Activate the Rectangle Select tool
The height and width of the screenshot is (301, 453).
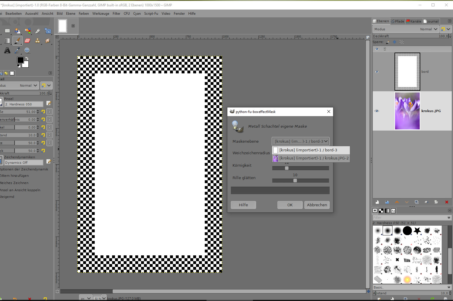7,31
